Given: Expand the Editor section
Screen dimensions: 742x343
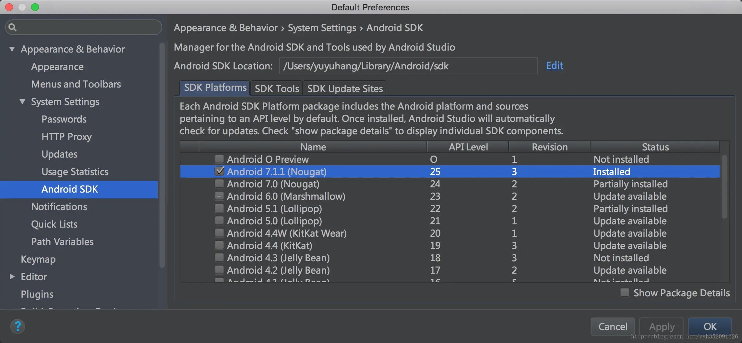Looking at the screenshot, I should (x=12, y=277).
